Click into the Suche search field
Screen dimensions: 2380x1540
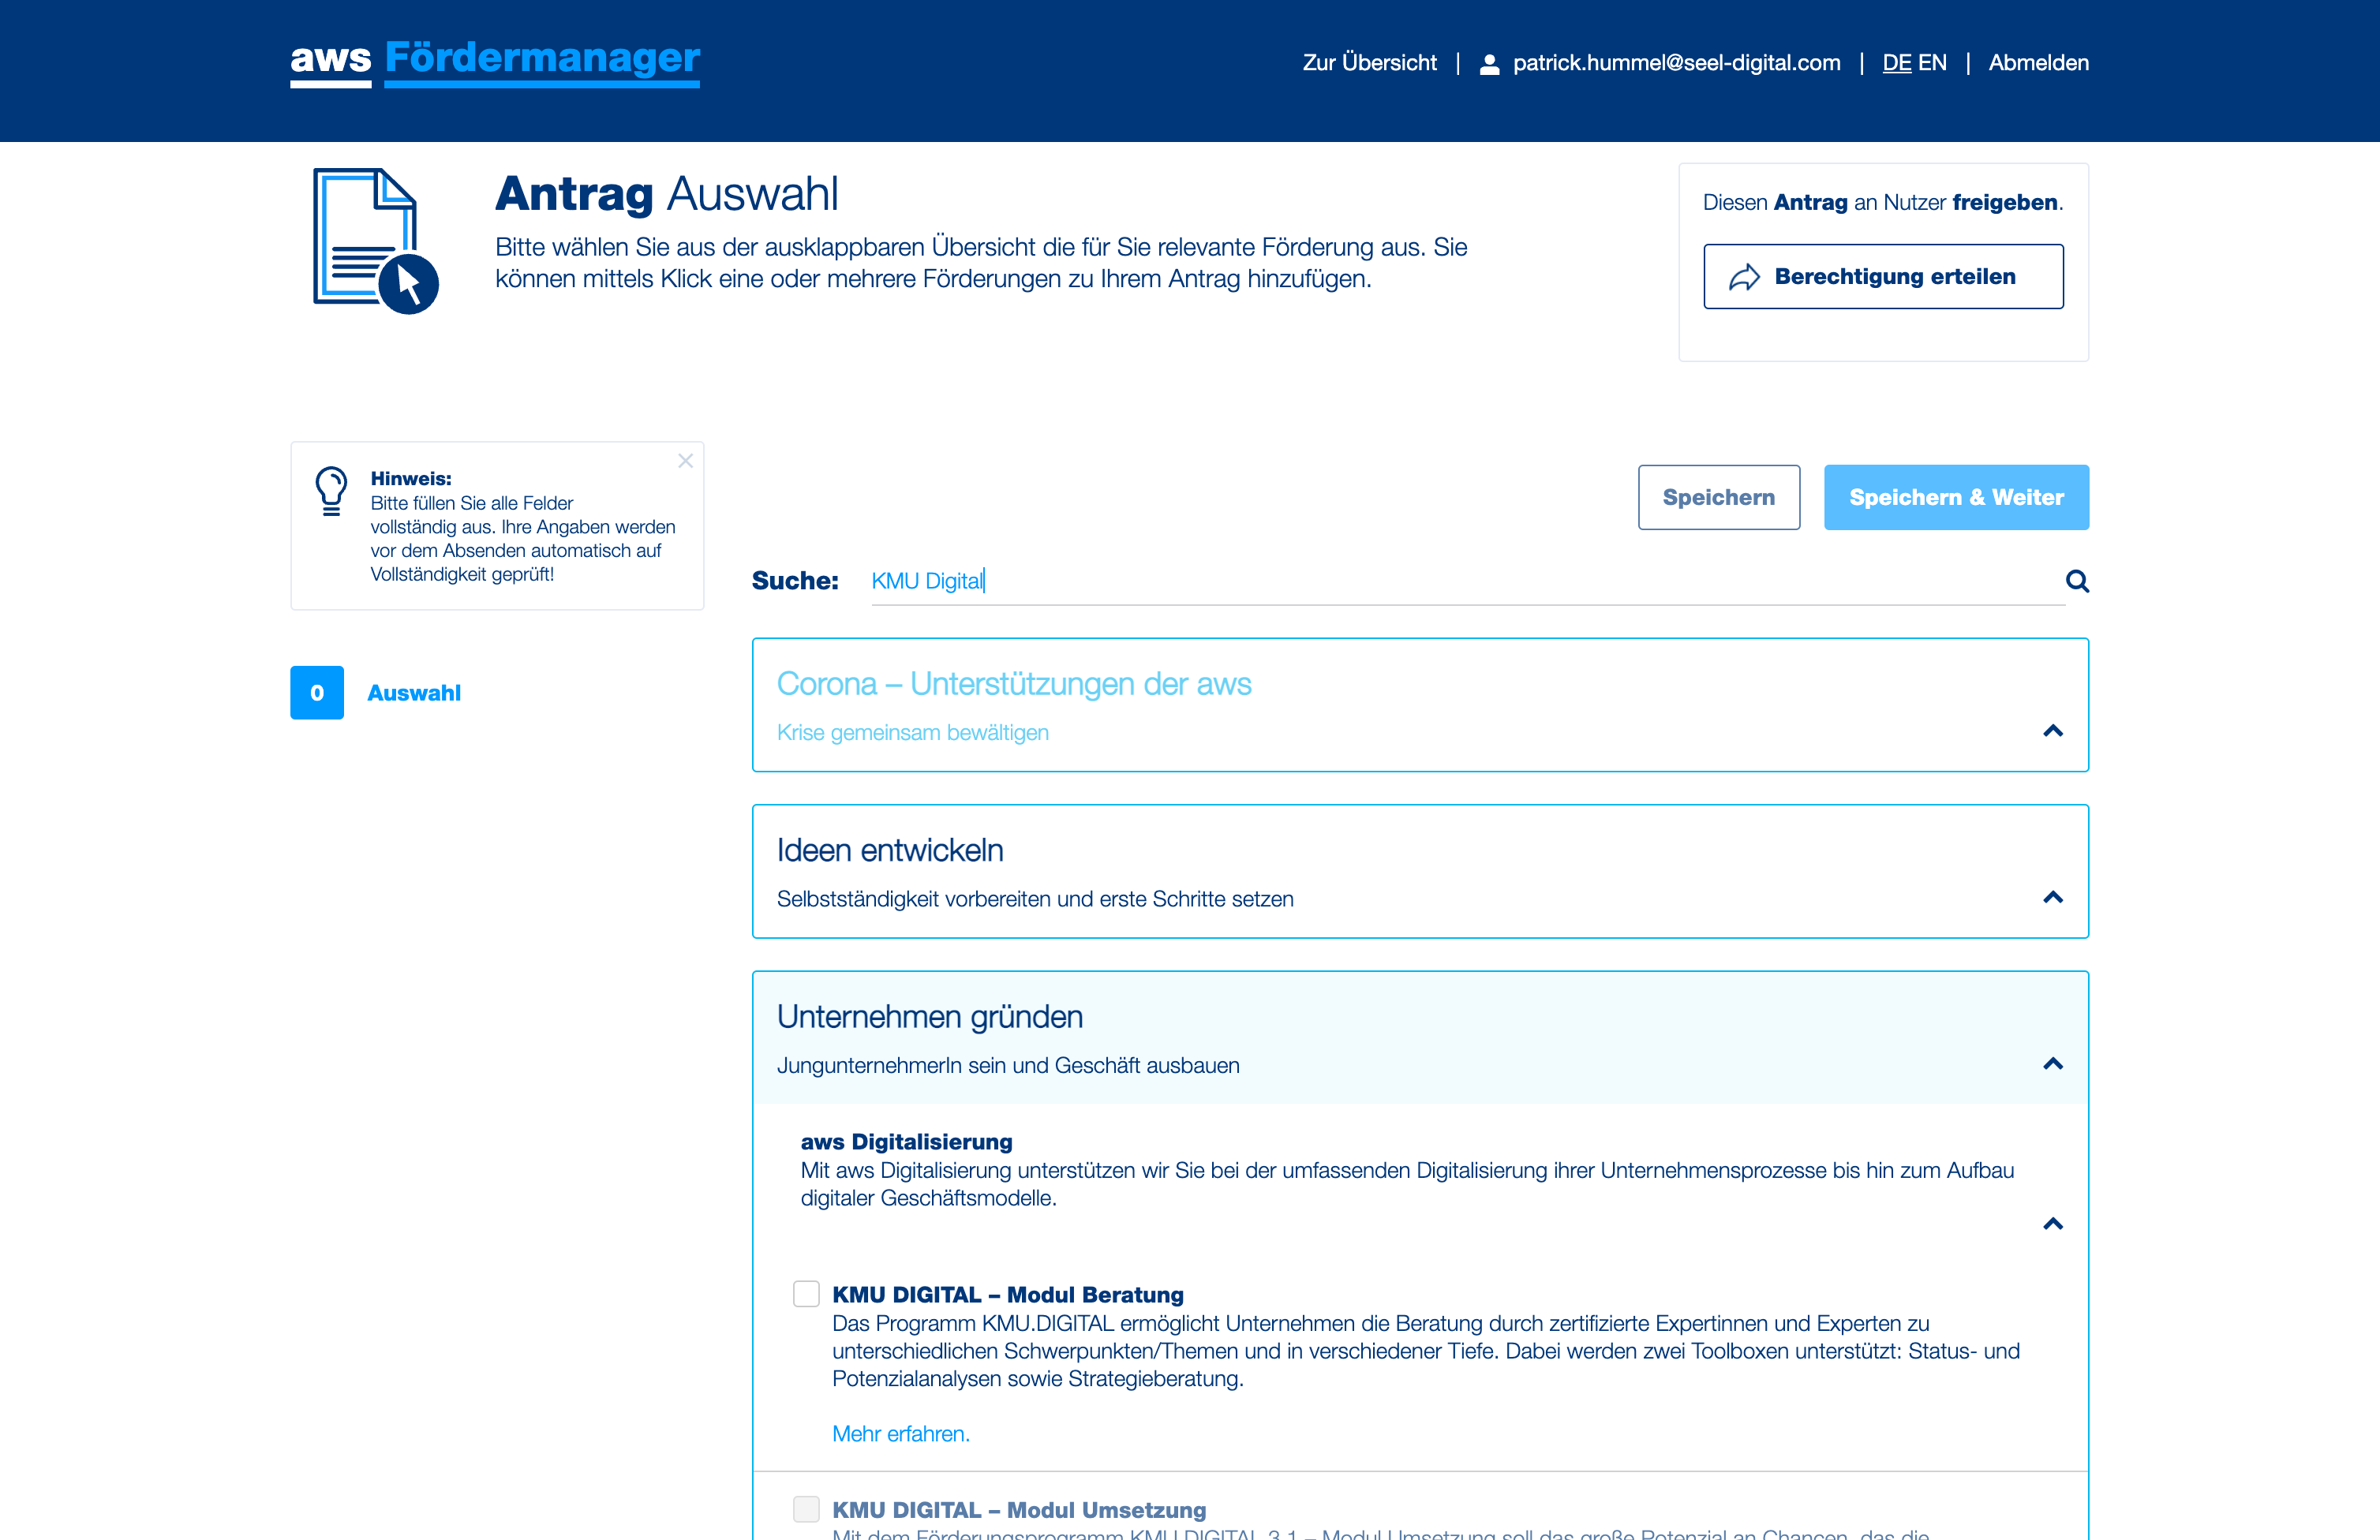(1467, 581)
